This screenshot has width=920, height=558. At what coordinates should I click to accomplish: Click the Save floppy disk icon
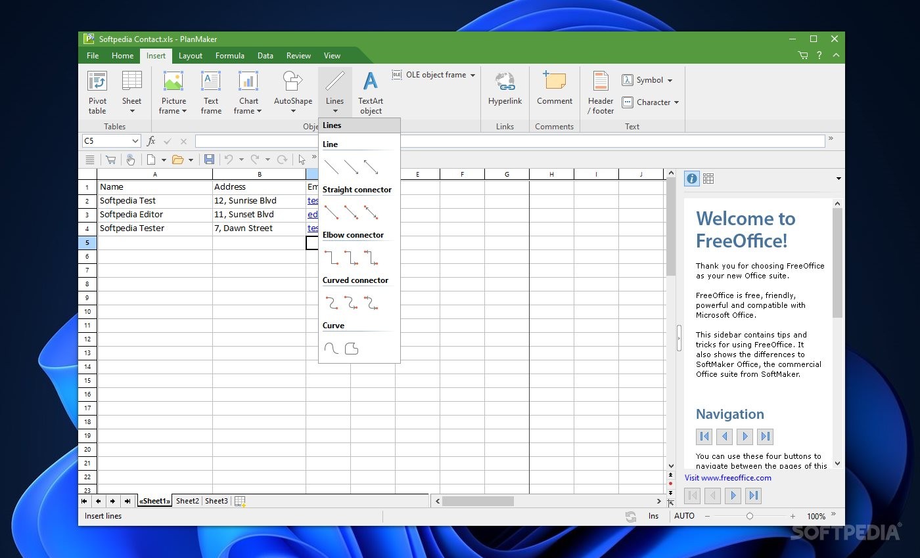click(209, 160)
